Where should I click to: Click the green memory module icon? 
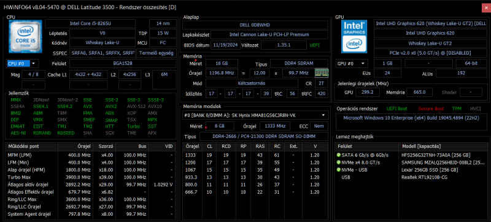[x=322, y=73]
